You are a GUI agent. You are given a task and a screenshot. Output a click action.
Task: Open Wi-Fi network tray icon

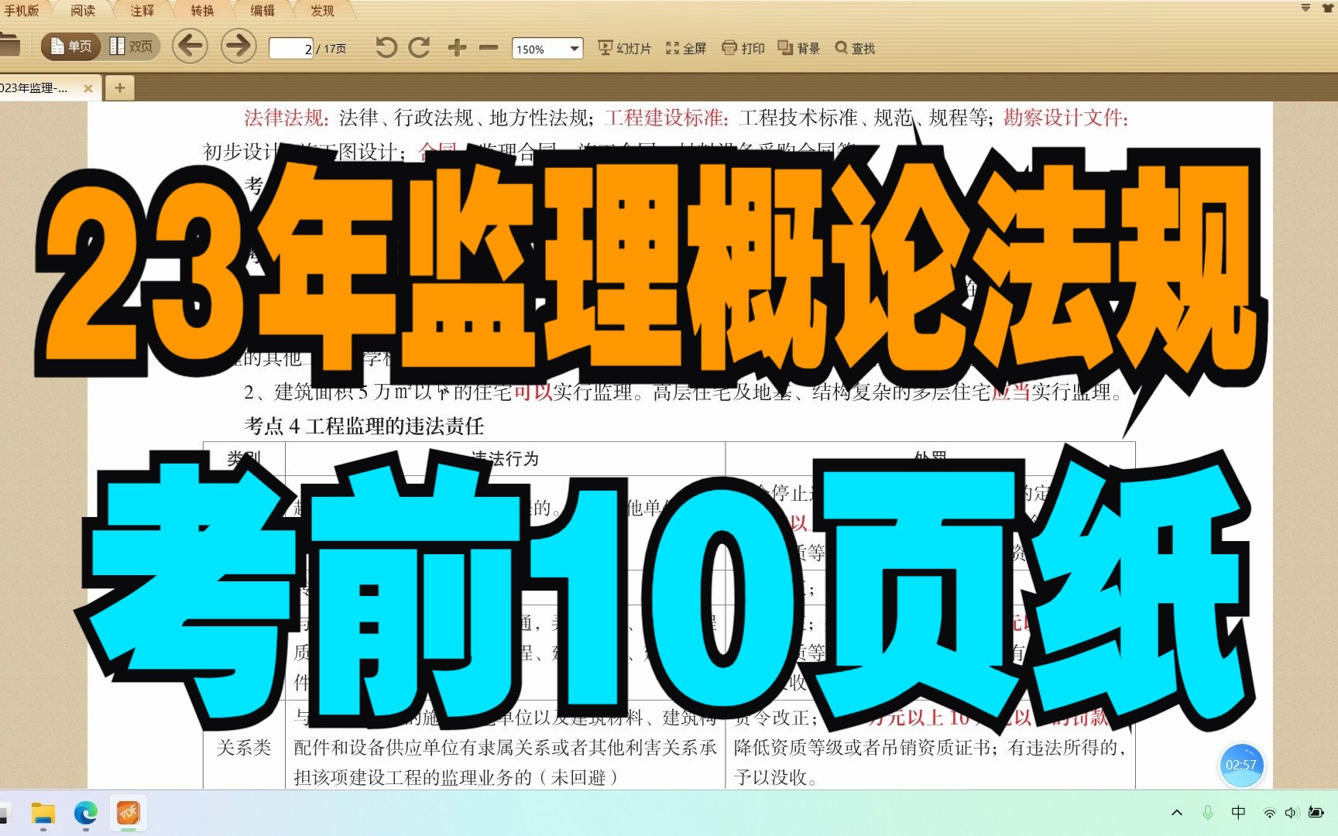pos(1269,813)
